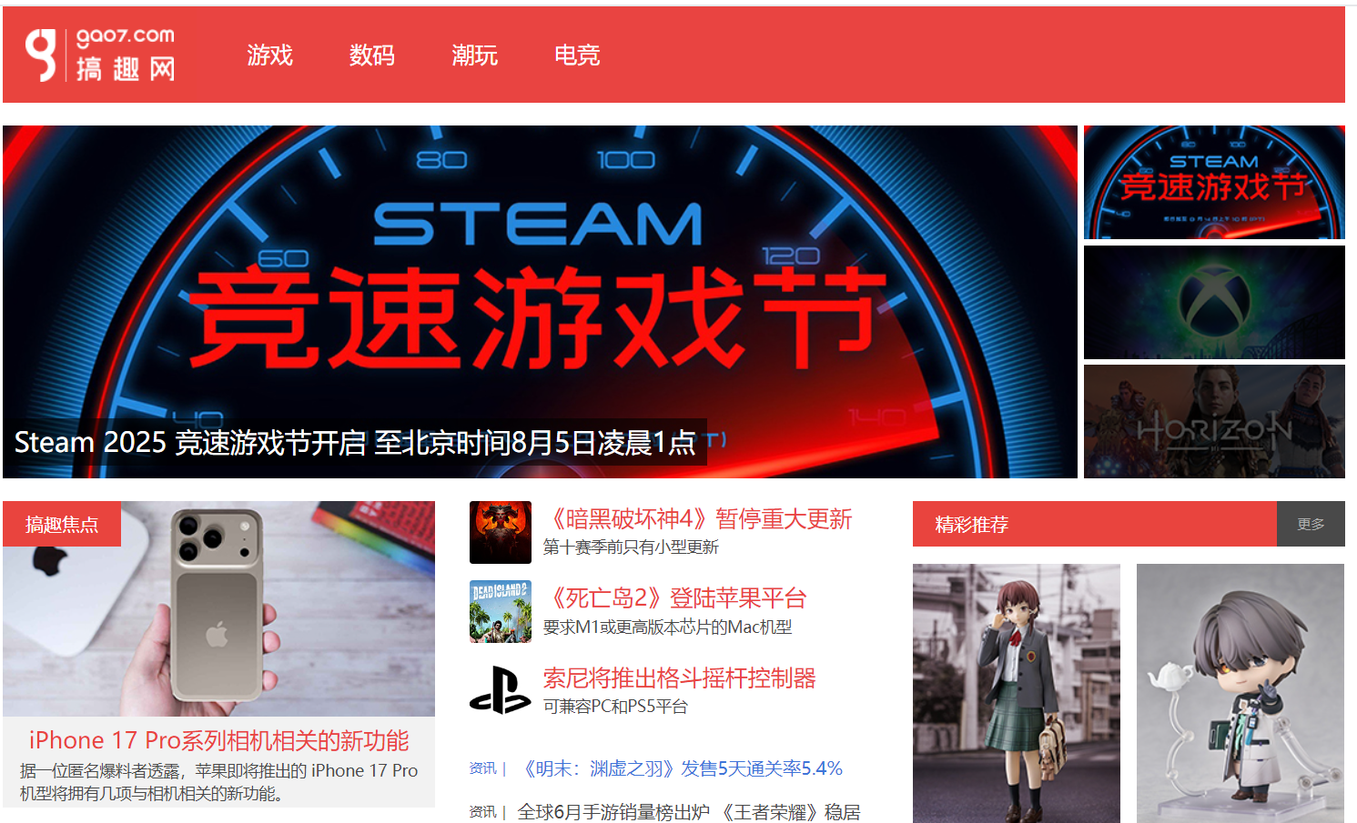The image size is (1357, 823).
Task: Switch to the 数码 section
Action: point(372,55)
